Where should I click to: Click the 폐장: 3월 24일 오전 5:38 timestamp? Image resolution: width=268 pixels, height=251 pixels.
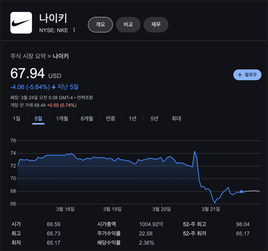[42, 97]
